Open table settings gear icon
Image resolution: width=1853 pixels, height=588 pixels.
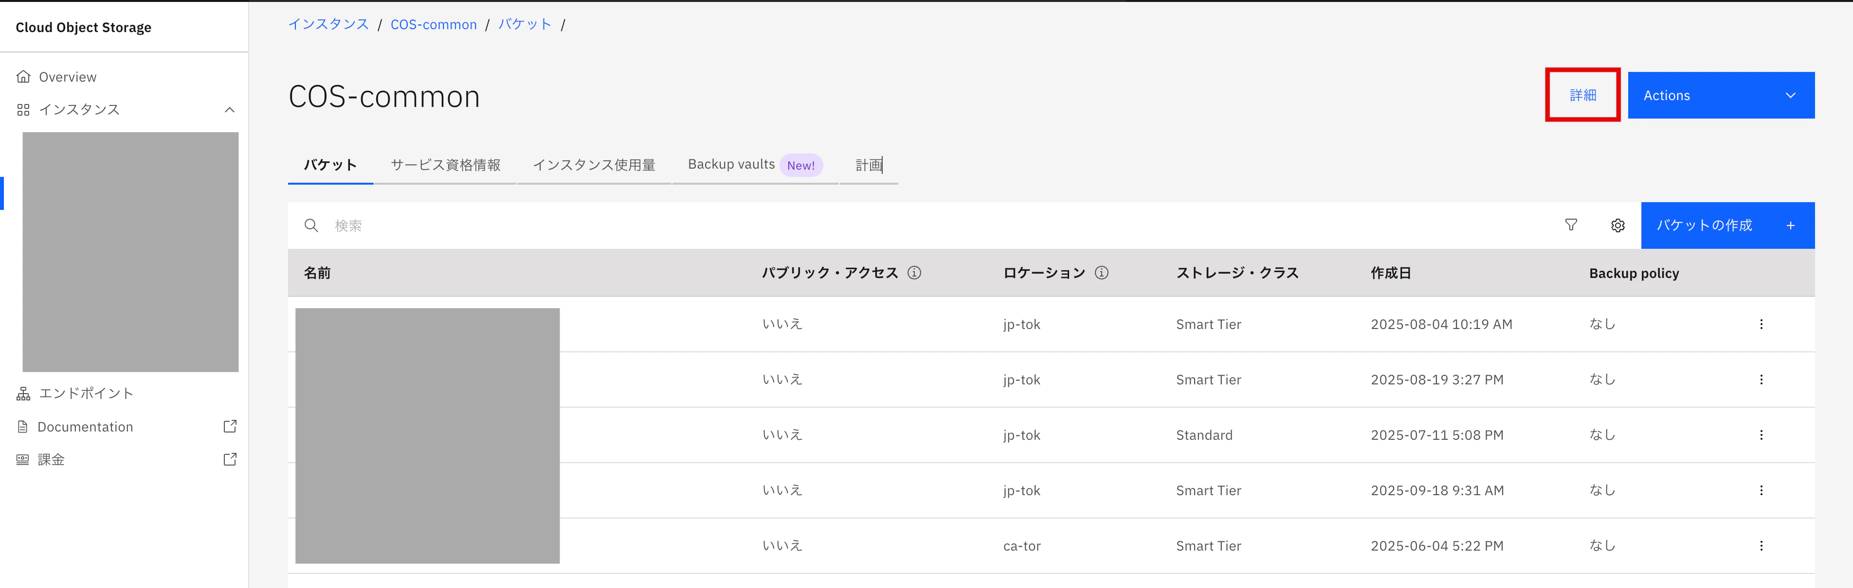coord(1618,225)
